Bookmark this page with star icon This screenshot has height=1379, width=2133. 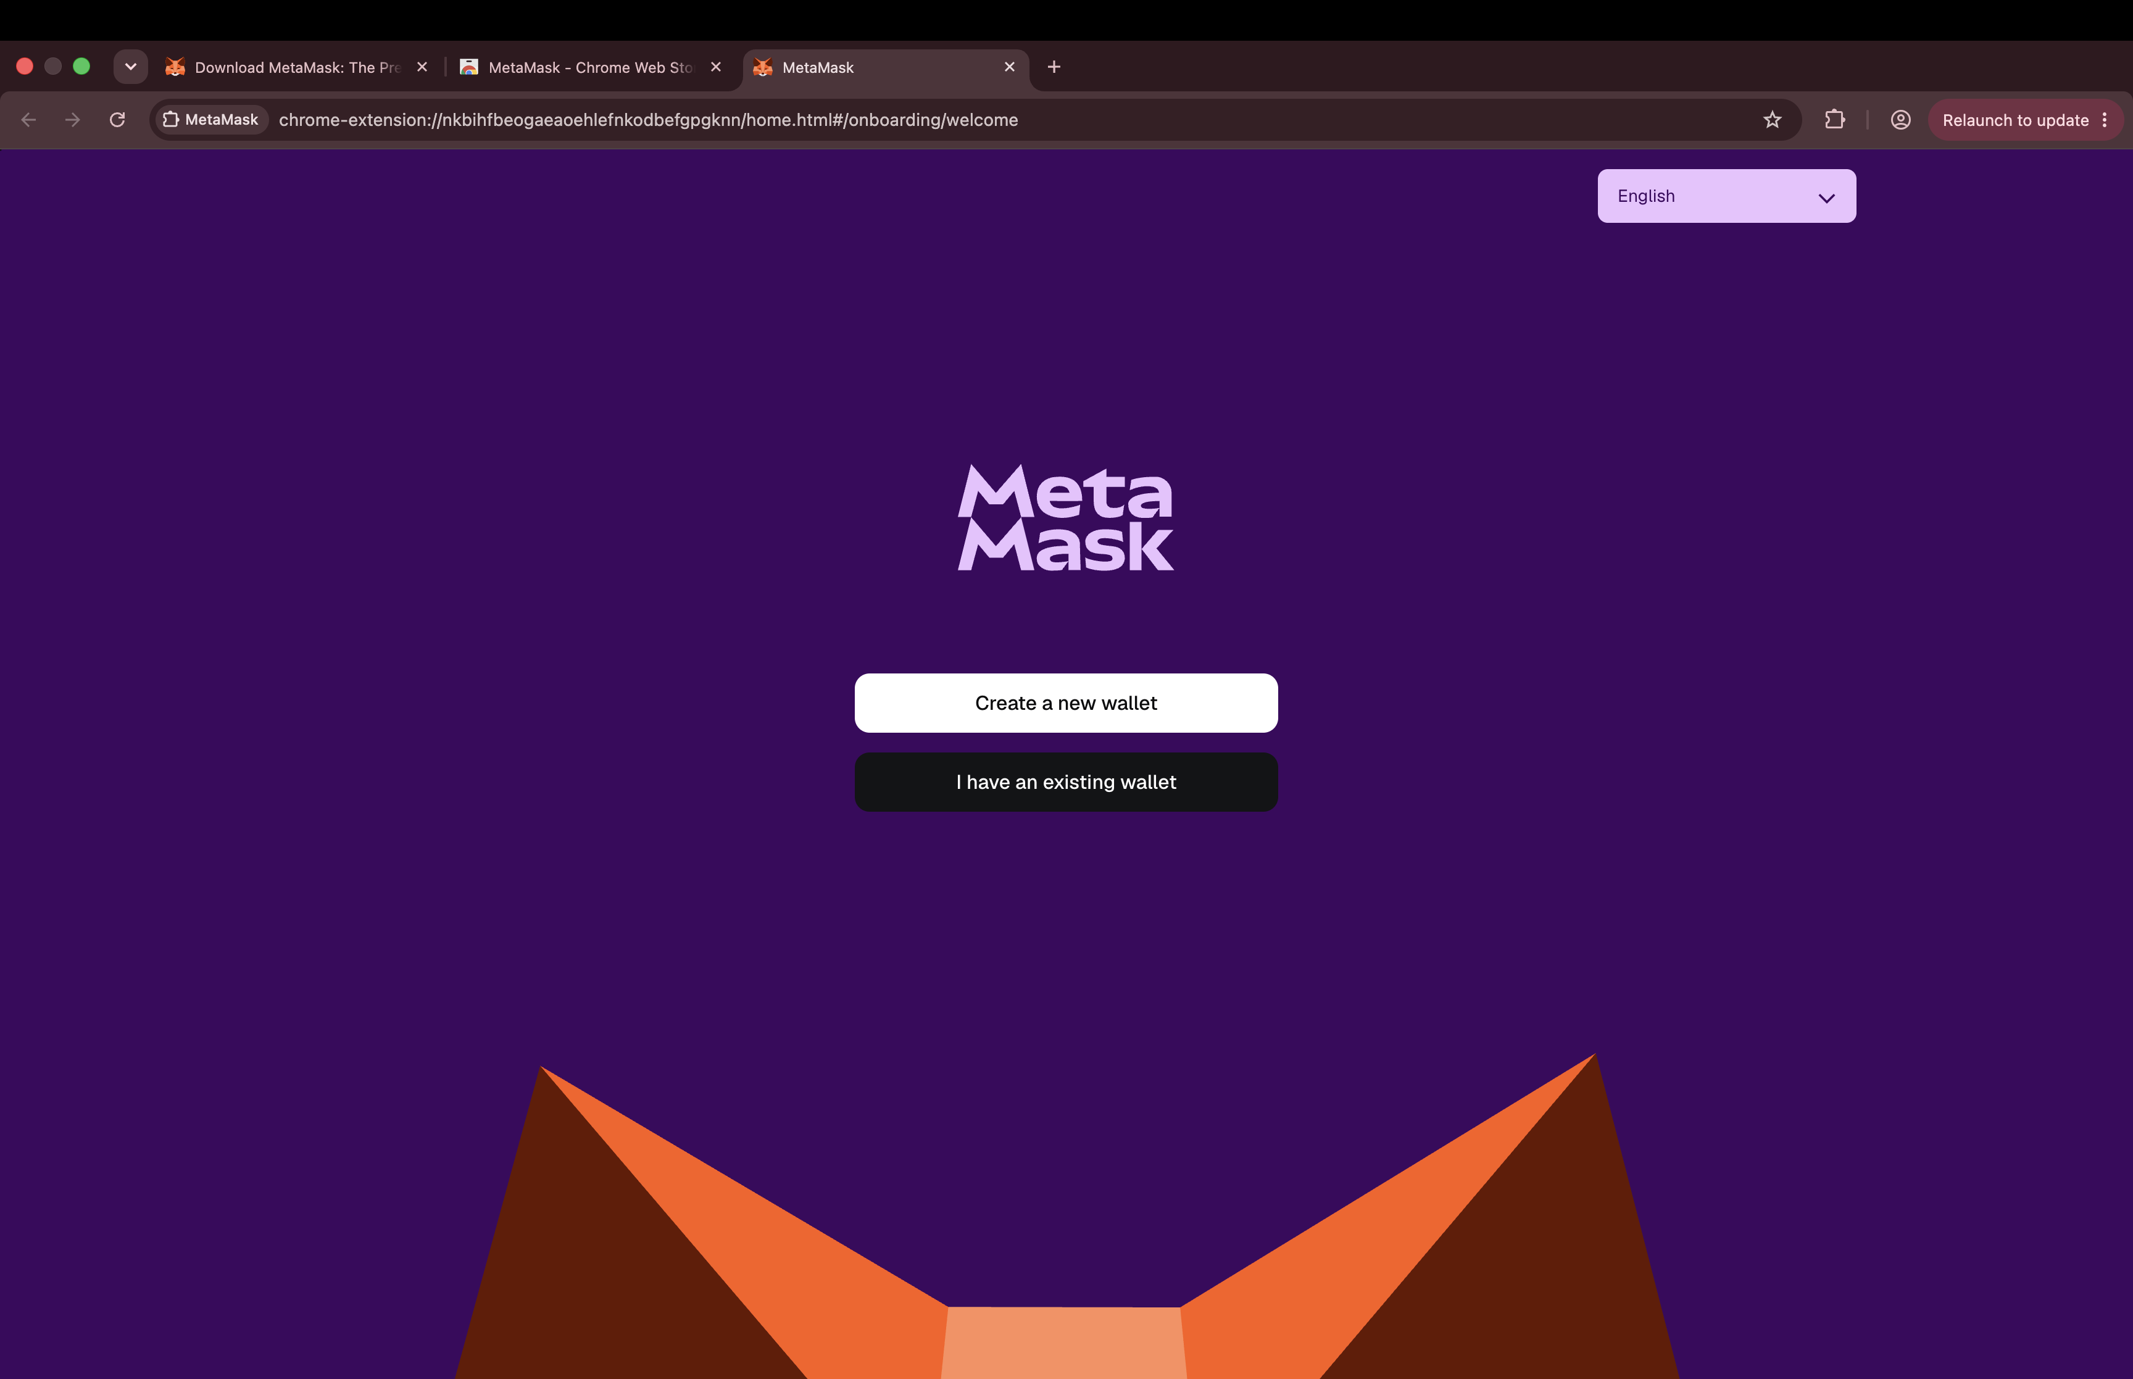click(x=1773, y=120)
